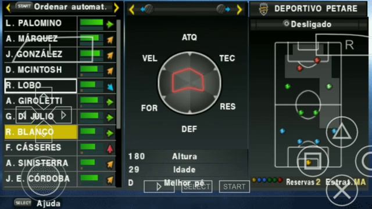Select player L. PALOMINO in the list
Viewport: 372px width, 209px height.
coord(41,23)
